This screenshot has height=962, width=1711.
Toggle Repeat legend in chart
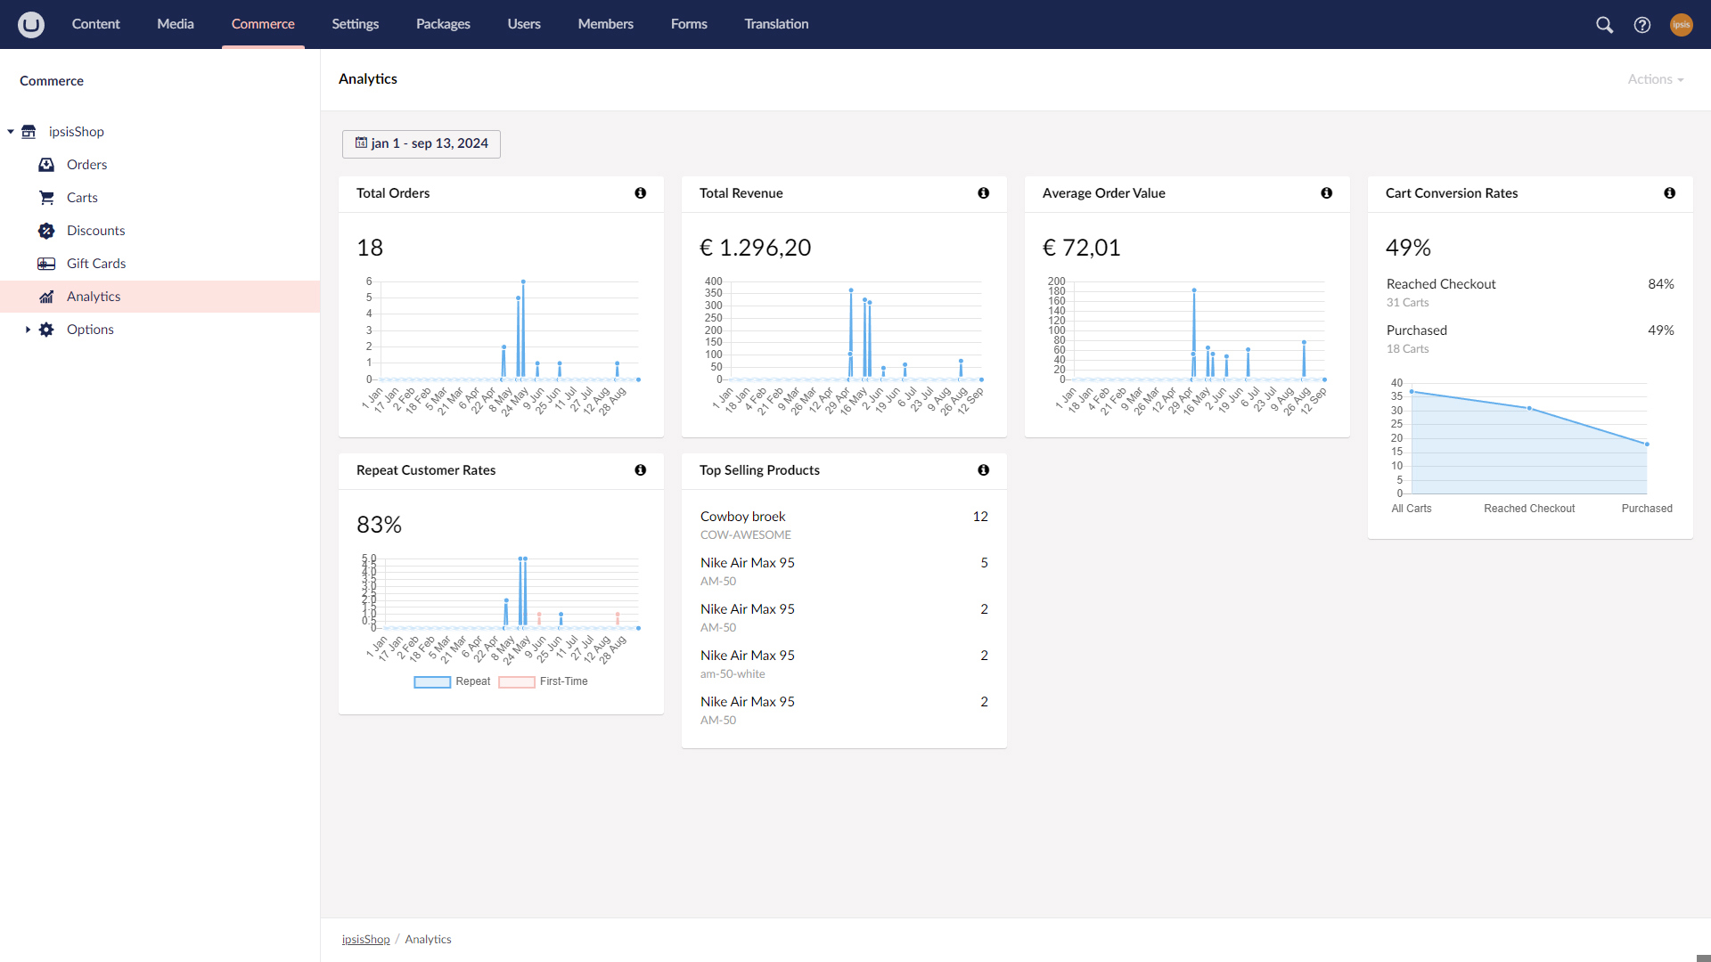pos(453,681)
